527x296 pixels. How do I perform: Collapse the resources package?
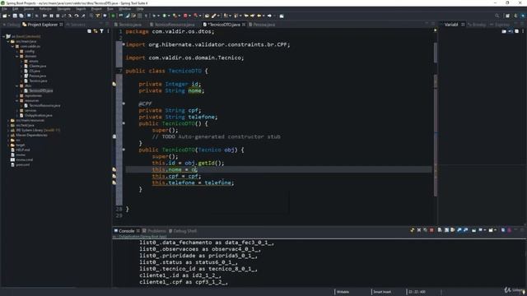(x=17, y=100)
